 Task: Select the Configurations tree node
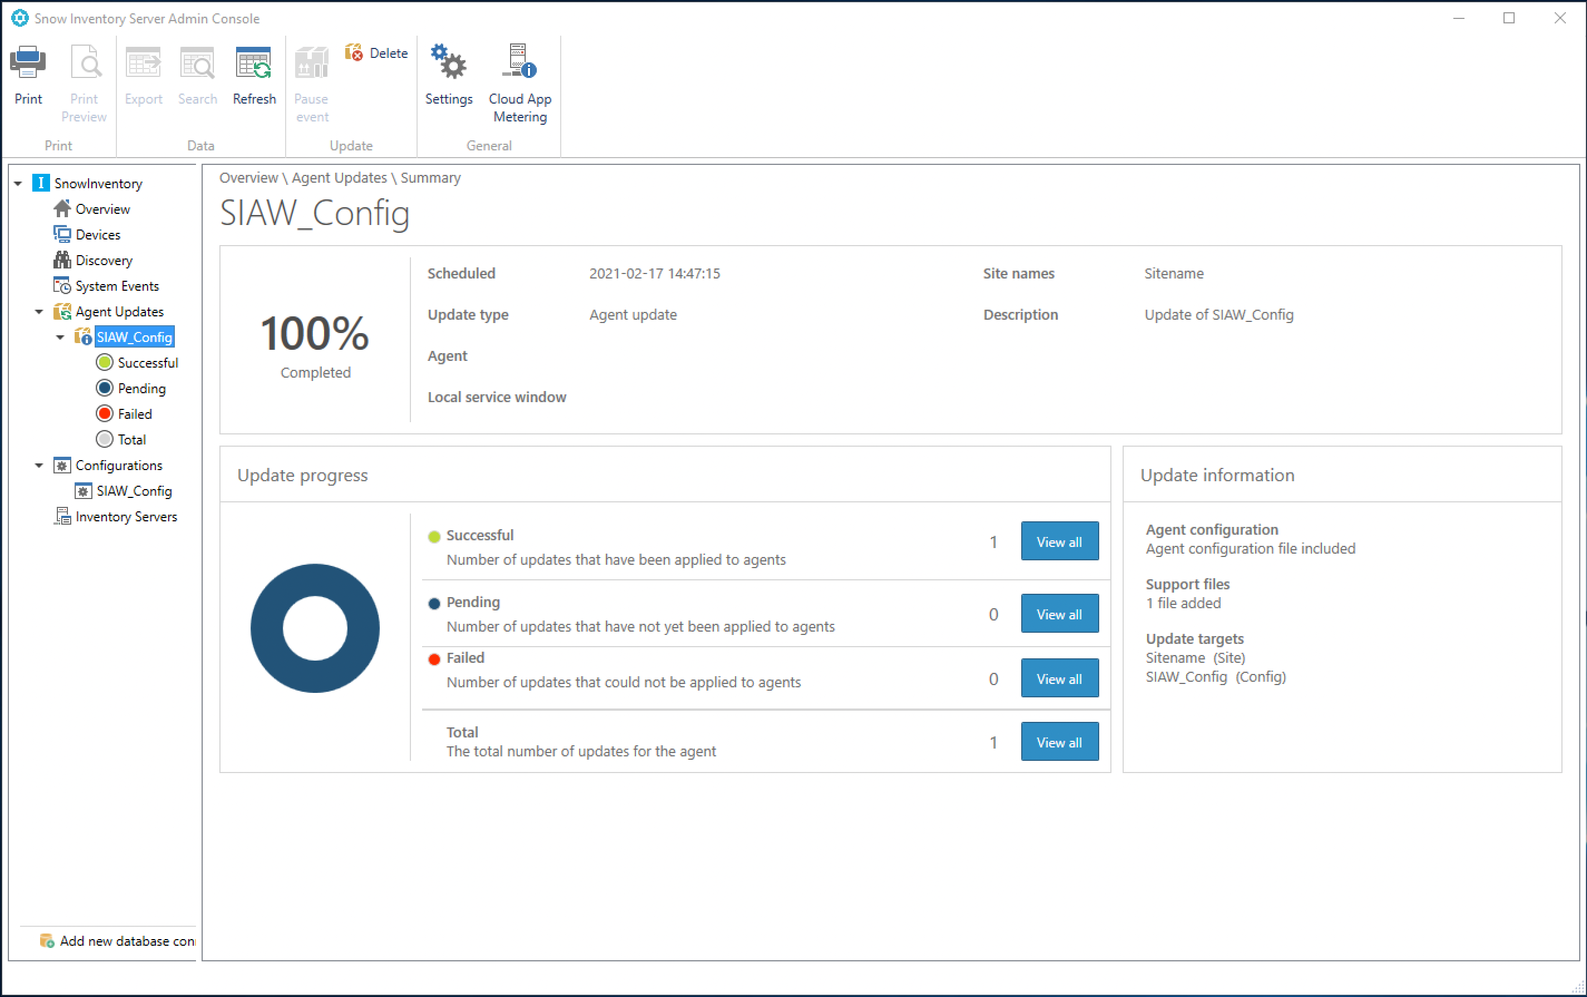pos(108,466)
